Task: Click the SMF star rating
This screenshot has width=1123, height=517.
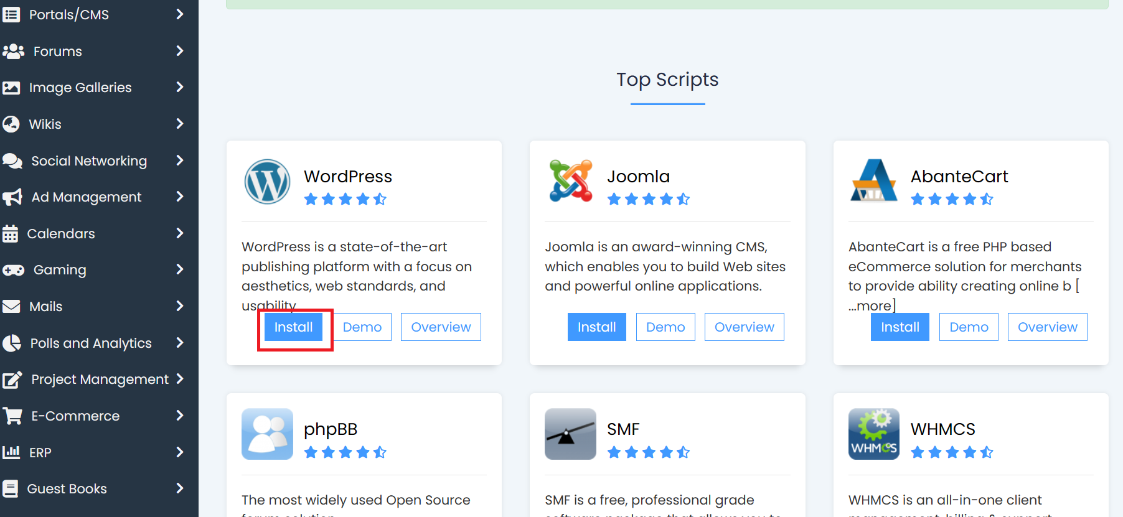Action: click(649, 452)
